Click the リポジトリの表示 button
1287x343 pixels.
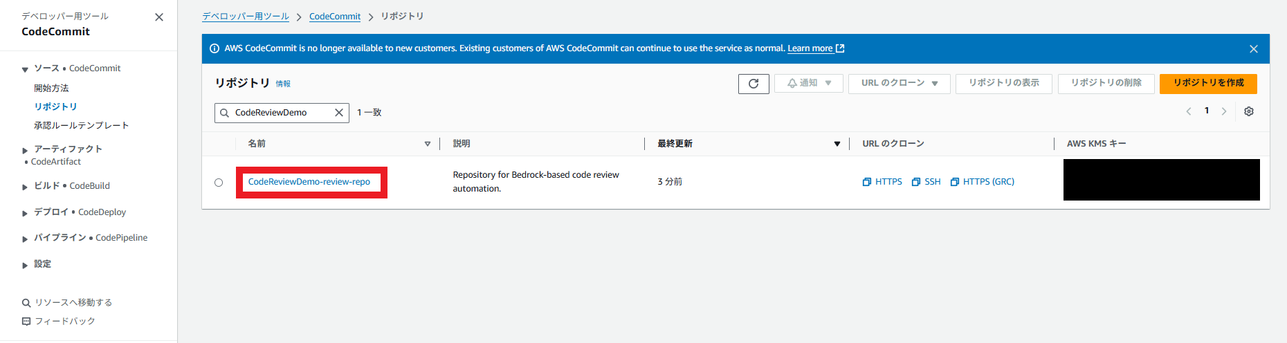(x=1003, y=83)
